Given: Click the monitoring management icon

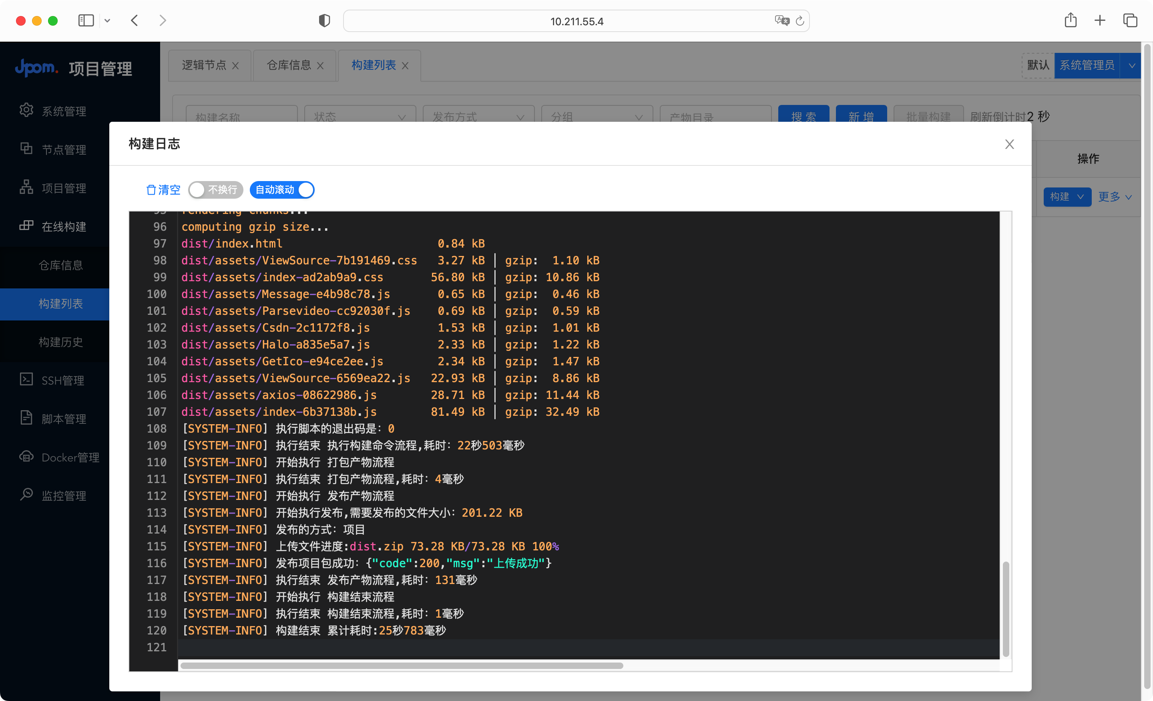Looking at the screenshot, I should click(26, 494).
